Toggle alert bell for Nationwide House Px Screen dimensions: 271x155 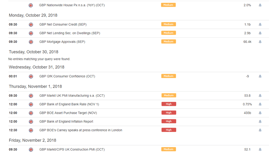[260, 5]
